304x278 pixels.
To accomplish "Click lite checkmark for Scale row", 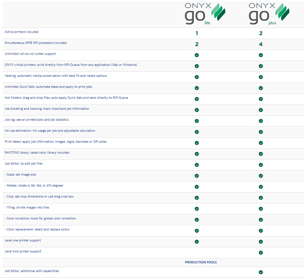I will 197,176.
